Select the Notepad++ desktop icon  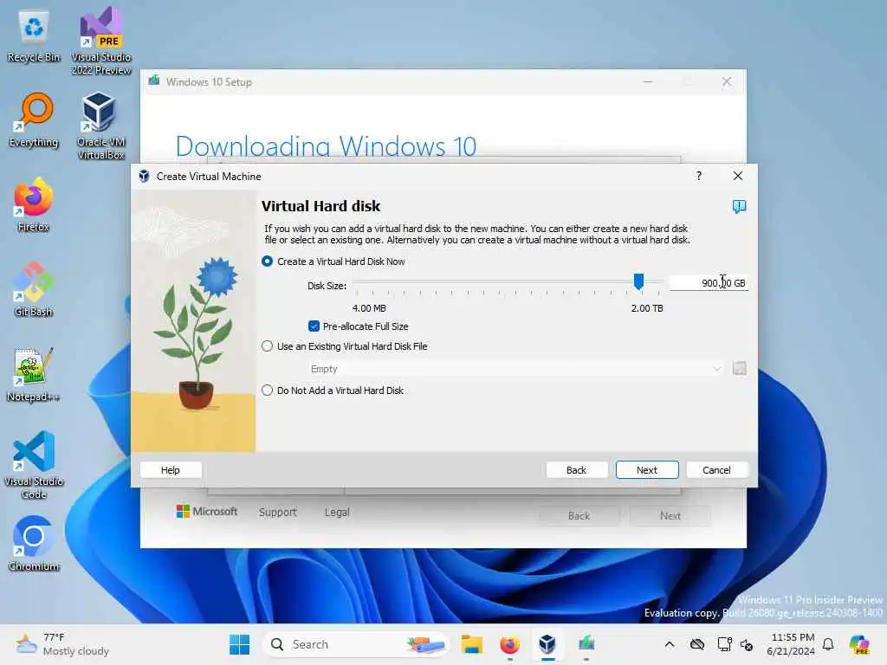tap(34, 374)
